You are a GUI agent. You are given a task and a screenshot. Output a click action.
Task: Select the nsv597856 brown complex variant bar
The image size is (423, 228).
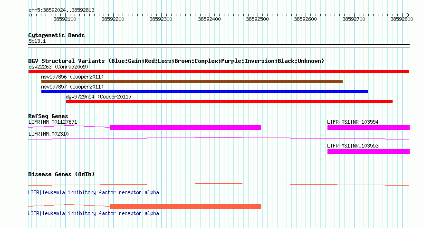click(x=192, y=81)
